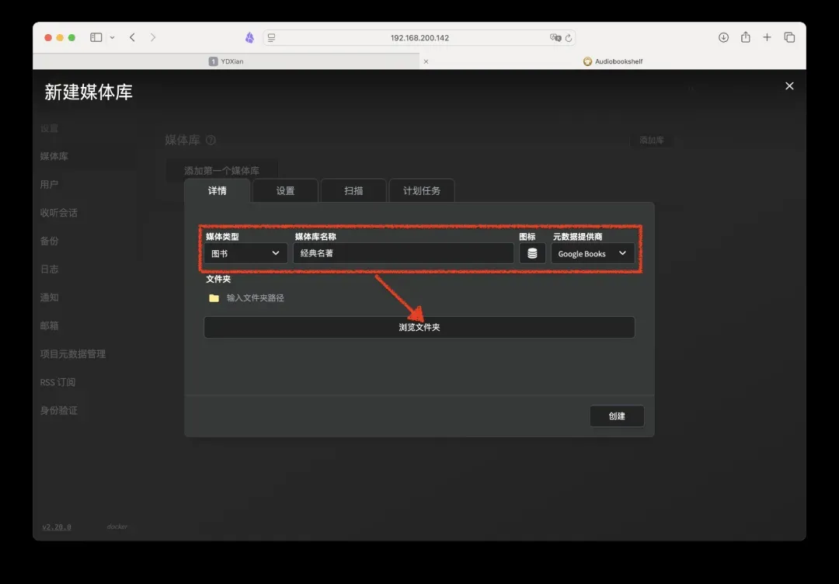
Task: Open Safari downloads icon
Action: [x=723, y=37]
